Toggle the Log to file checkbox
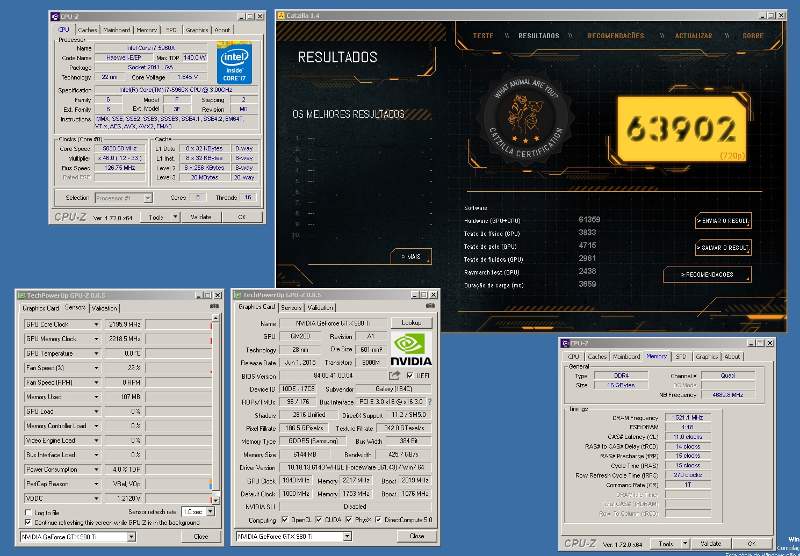800x556 pixels. point(28,513)
